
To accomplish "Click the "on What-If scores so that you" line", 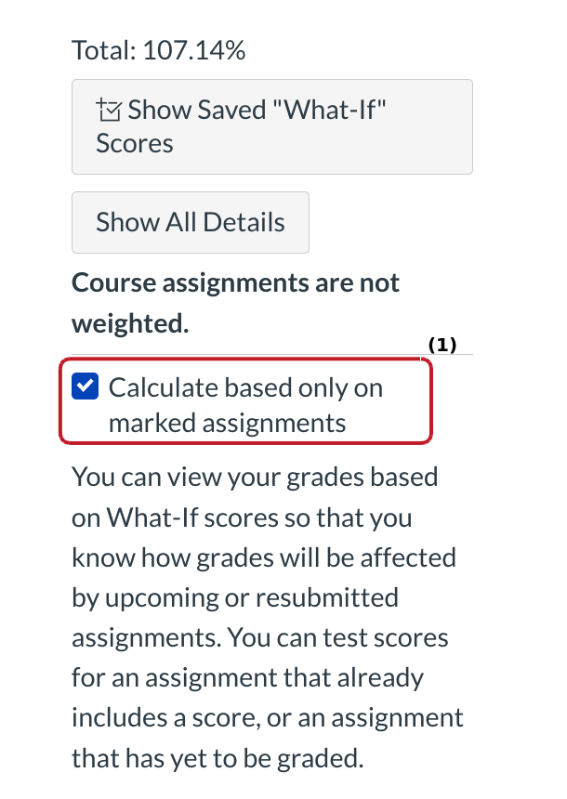I will [242, 517].
